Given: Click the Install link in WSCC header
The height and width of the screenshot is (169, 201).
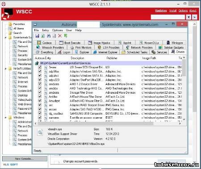Looking at the screenshot, I should (x=173, y=11).
